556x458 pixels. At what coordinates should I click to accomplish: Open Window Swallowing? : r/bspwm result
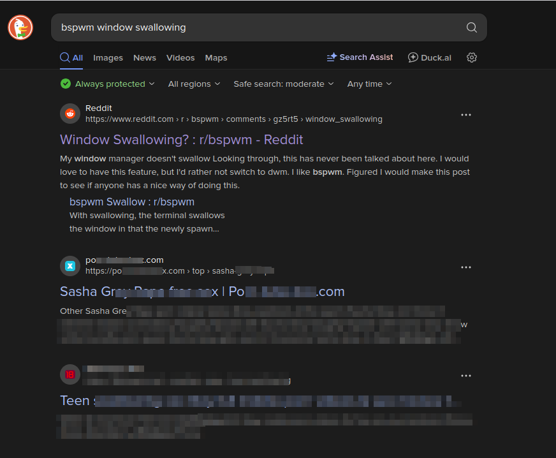pyautogui.click(x=182, y=140)
